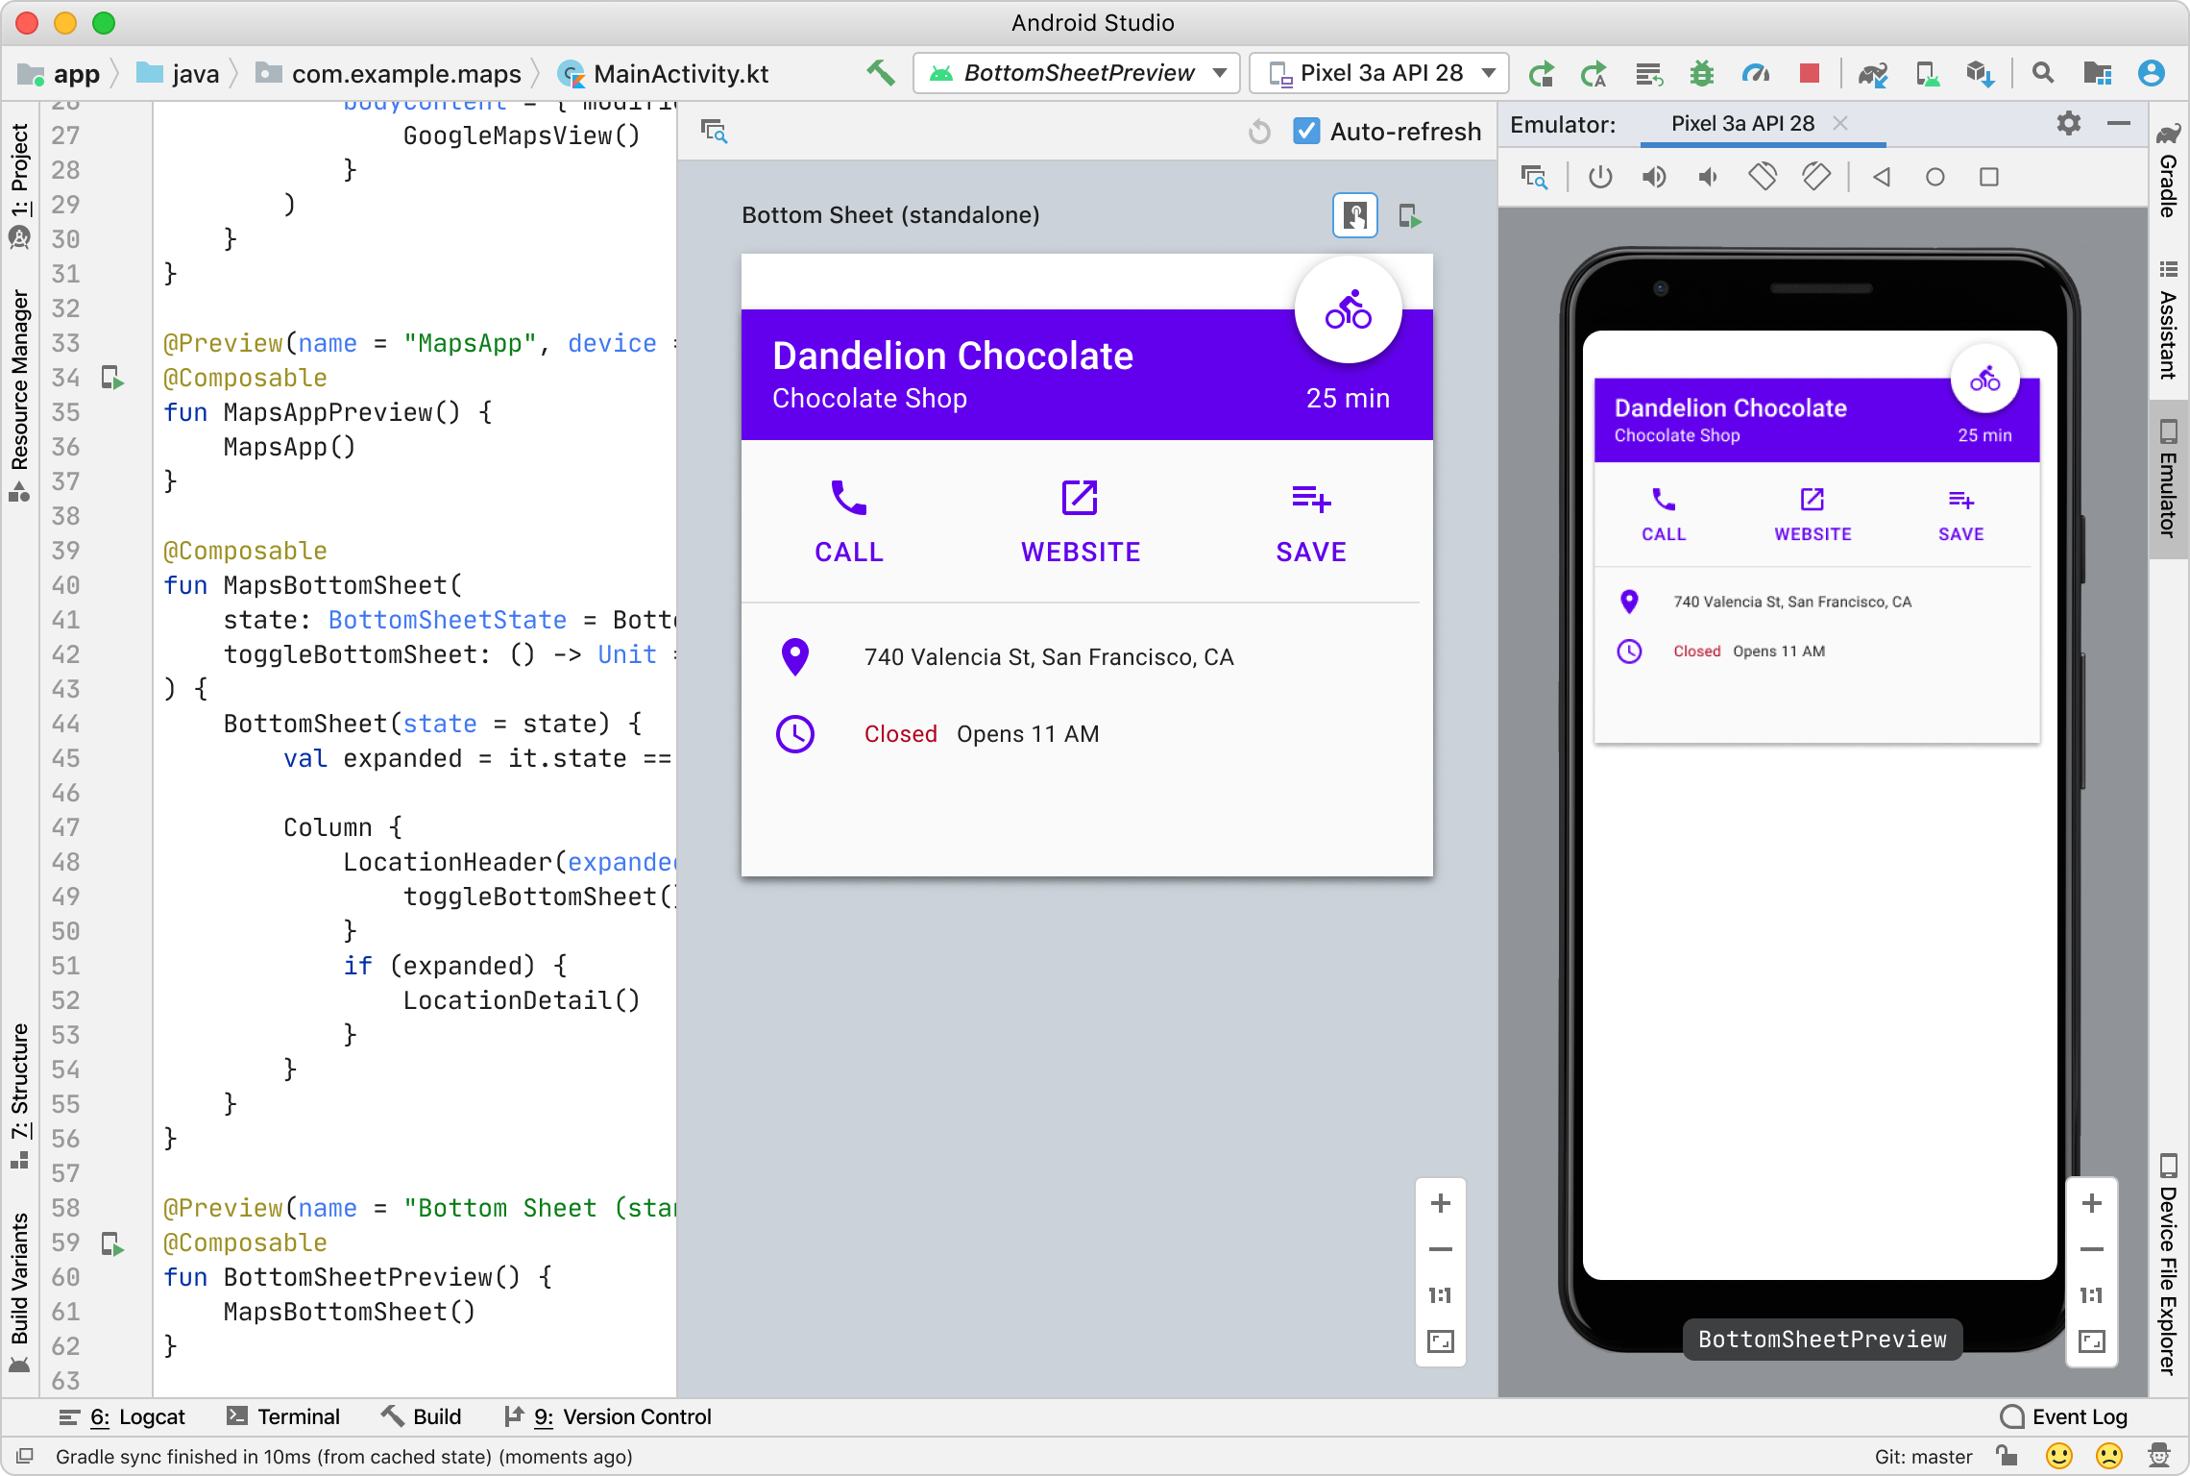
Task: Click the MainActivity.kt breadcrumb
Action: (665, 74)
